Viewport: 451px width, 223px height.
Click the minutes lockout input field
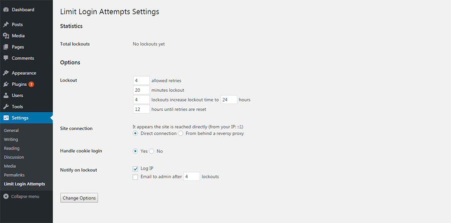click(141, 90)
